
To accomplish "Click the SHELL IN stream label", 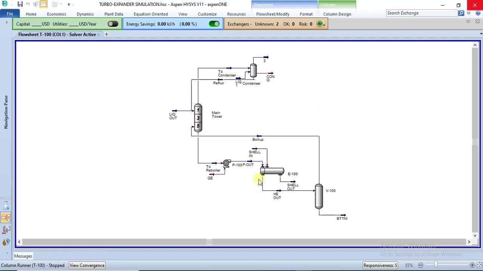I will 254,154.
